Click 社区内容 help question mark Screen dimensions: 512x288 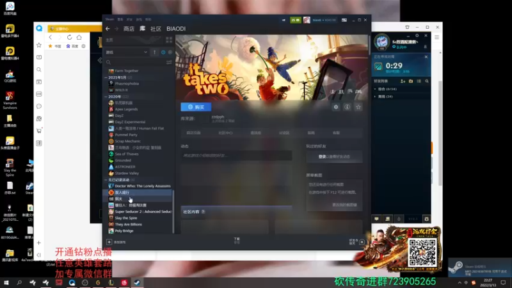coord(203,212)
